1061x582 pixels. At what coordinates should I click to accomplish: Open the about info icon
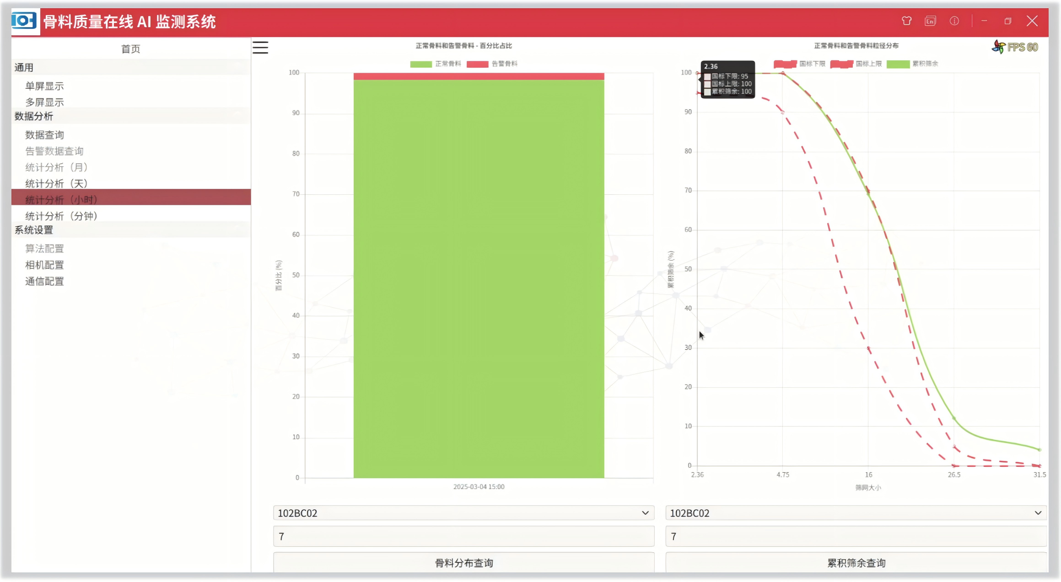(954, 21)
